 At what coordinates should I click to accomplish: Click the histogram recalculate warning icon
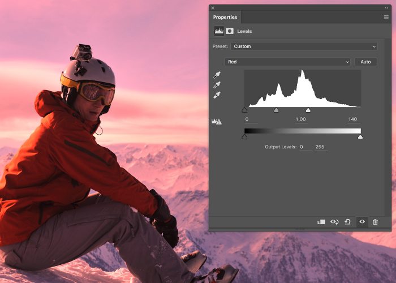point(216,121)
